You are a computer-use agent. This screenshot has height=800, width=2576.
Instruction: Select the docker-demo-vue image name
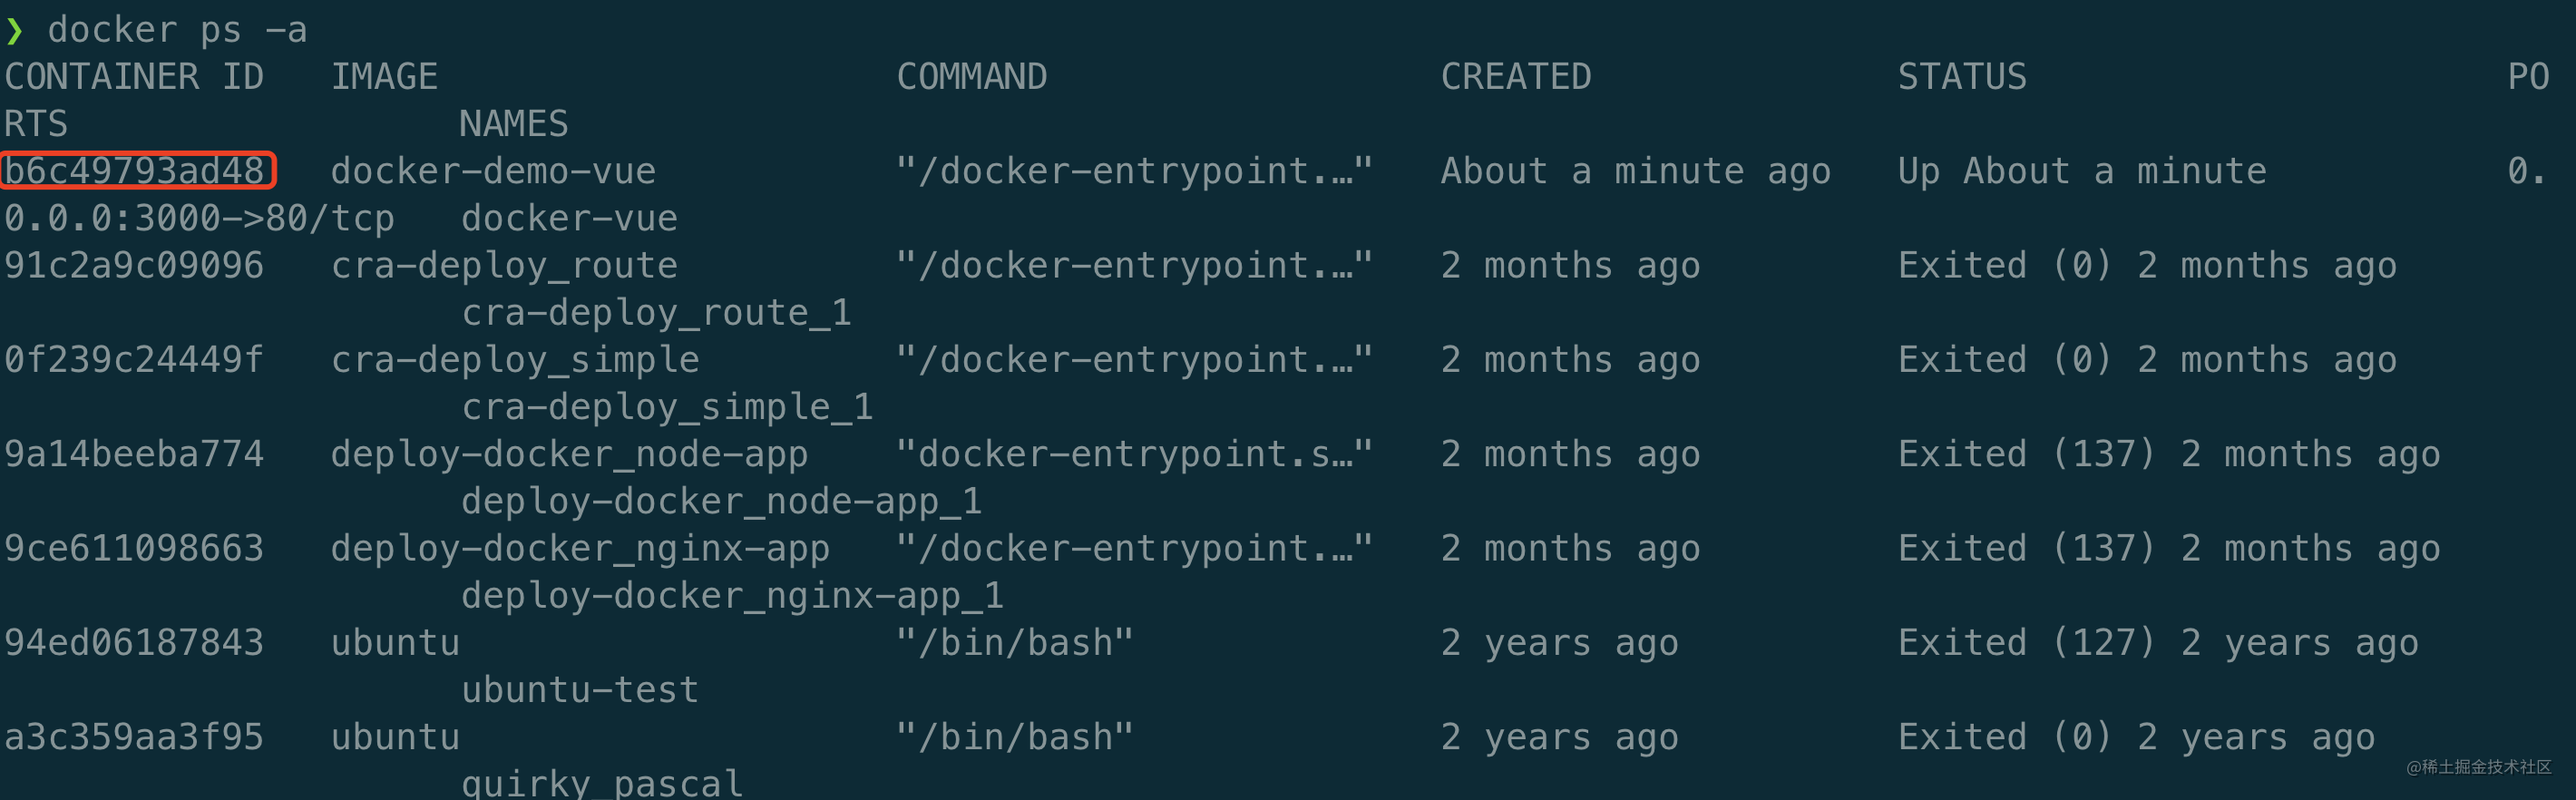493,171
